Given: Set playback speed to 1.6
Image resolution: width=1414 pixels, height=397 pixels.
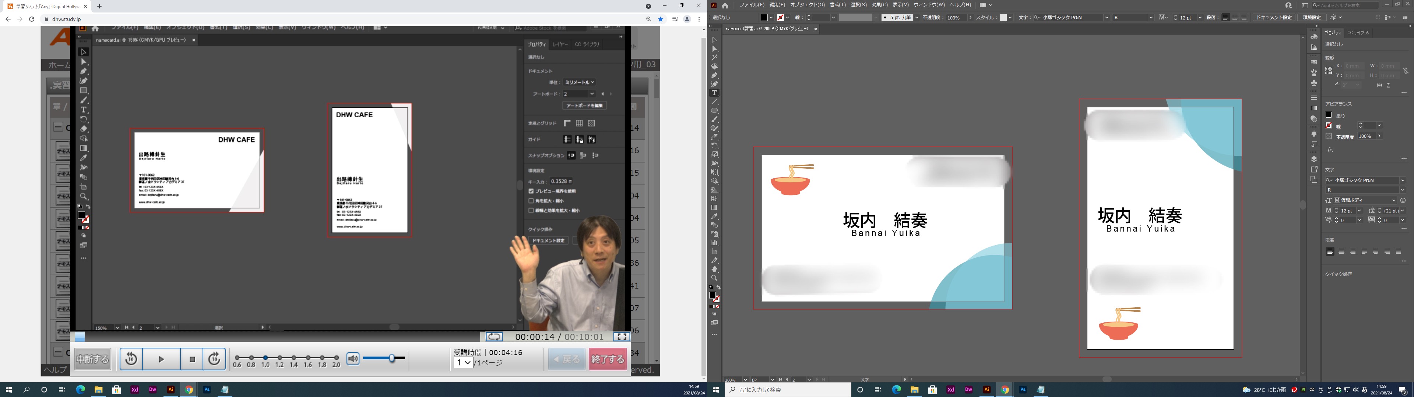Looking at the screenshot, I should pos(308,358).
